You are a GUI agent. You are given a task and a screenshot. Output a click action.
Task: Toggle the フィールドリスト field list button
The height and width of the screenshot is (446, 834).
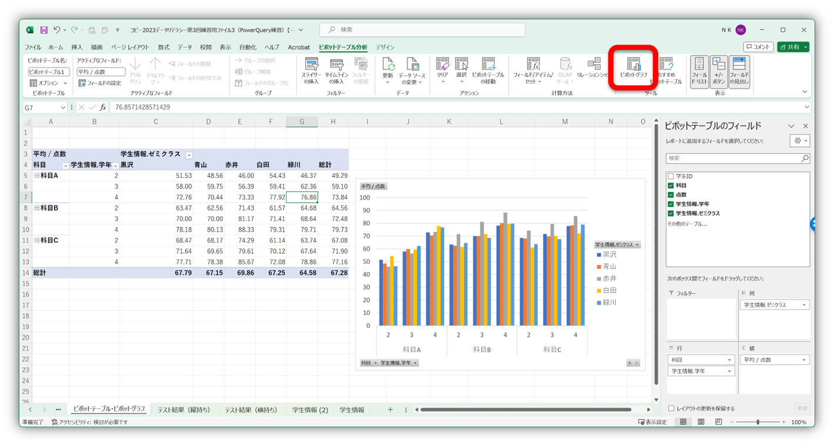[x=699, y=71]
